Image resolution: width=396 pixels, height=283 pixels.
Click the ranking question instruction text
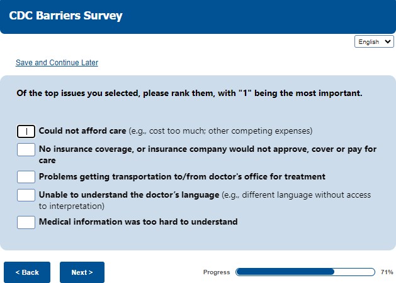189,93
